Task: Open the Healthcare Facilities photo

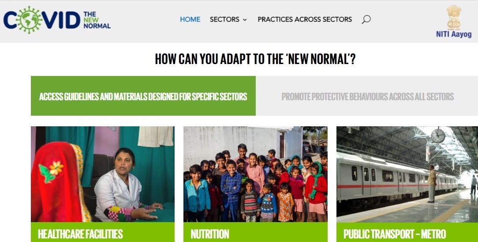Action: (x=103, y=174)
